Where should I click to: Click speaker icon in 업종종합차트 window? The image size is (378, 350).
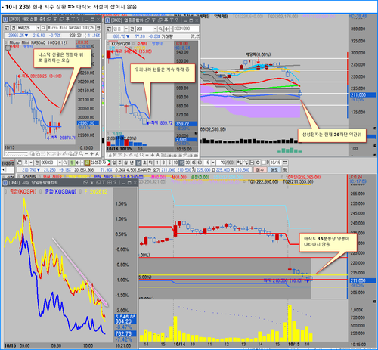pos(166,29)
